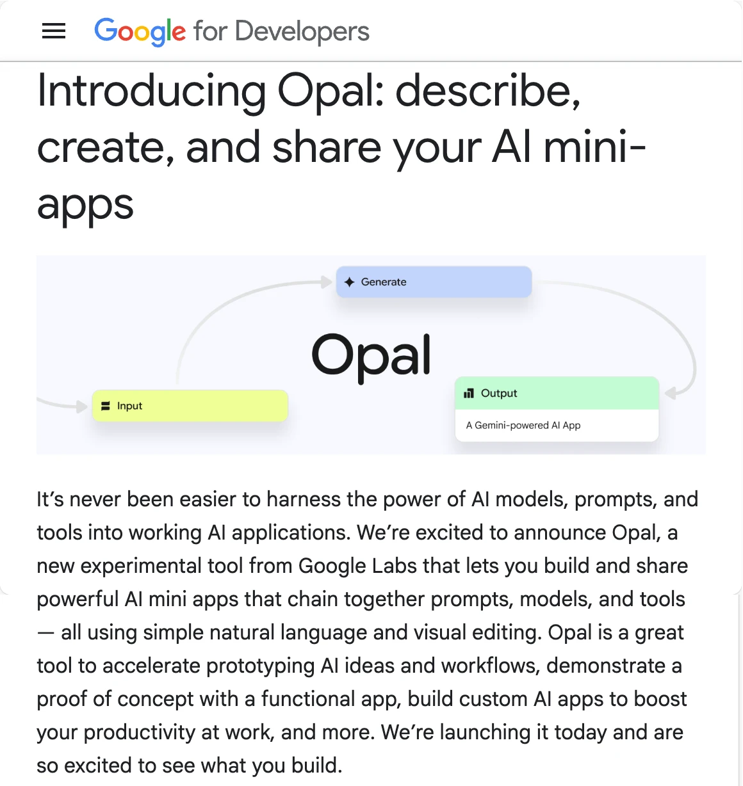743x786 pixels.
Task: Click the Google logo in header
Action: pos(140,31)
